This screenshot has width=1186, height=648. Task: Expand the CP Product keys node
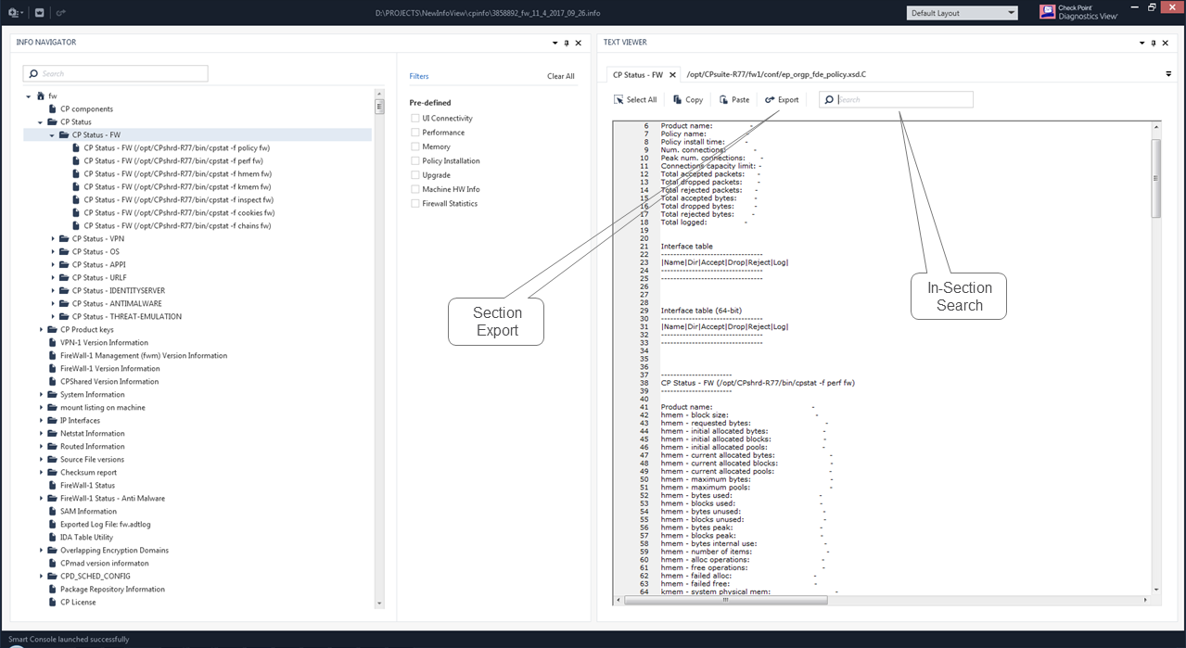41,329
